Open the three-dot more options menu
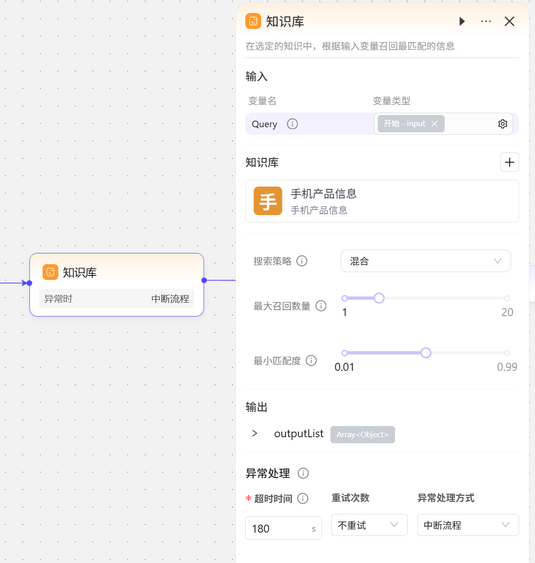Image resolution: width=535 pixels, height=563 pixels. [x=486, y=22]
